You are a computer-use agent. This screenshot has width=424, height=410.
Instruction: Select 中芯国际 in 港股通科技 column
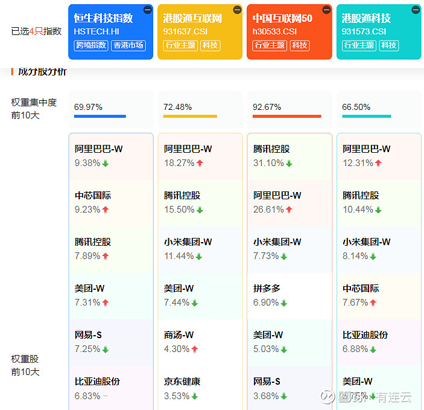pyautogui.click(x=361, y=289)
